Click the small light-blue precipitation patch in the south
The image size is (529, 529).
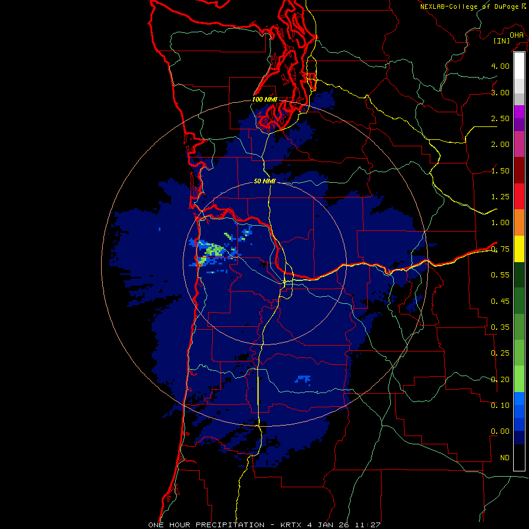point(303,379)
